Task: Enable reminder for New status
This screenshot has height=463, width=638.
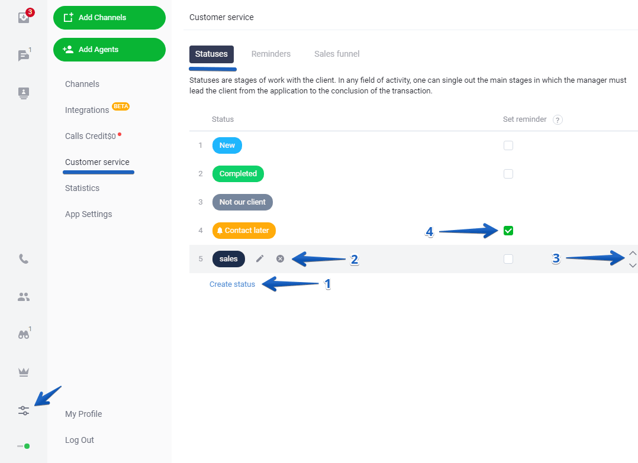Action: [508, 145]
